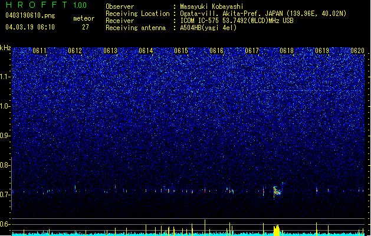371x236 pixels.
Task: Click the 0.6 kHz axis label
Action: tap(5, 224)
